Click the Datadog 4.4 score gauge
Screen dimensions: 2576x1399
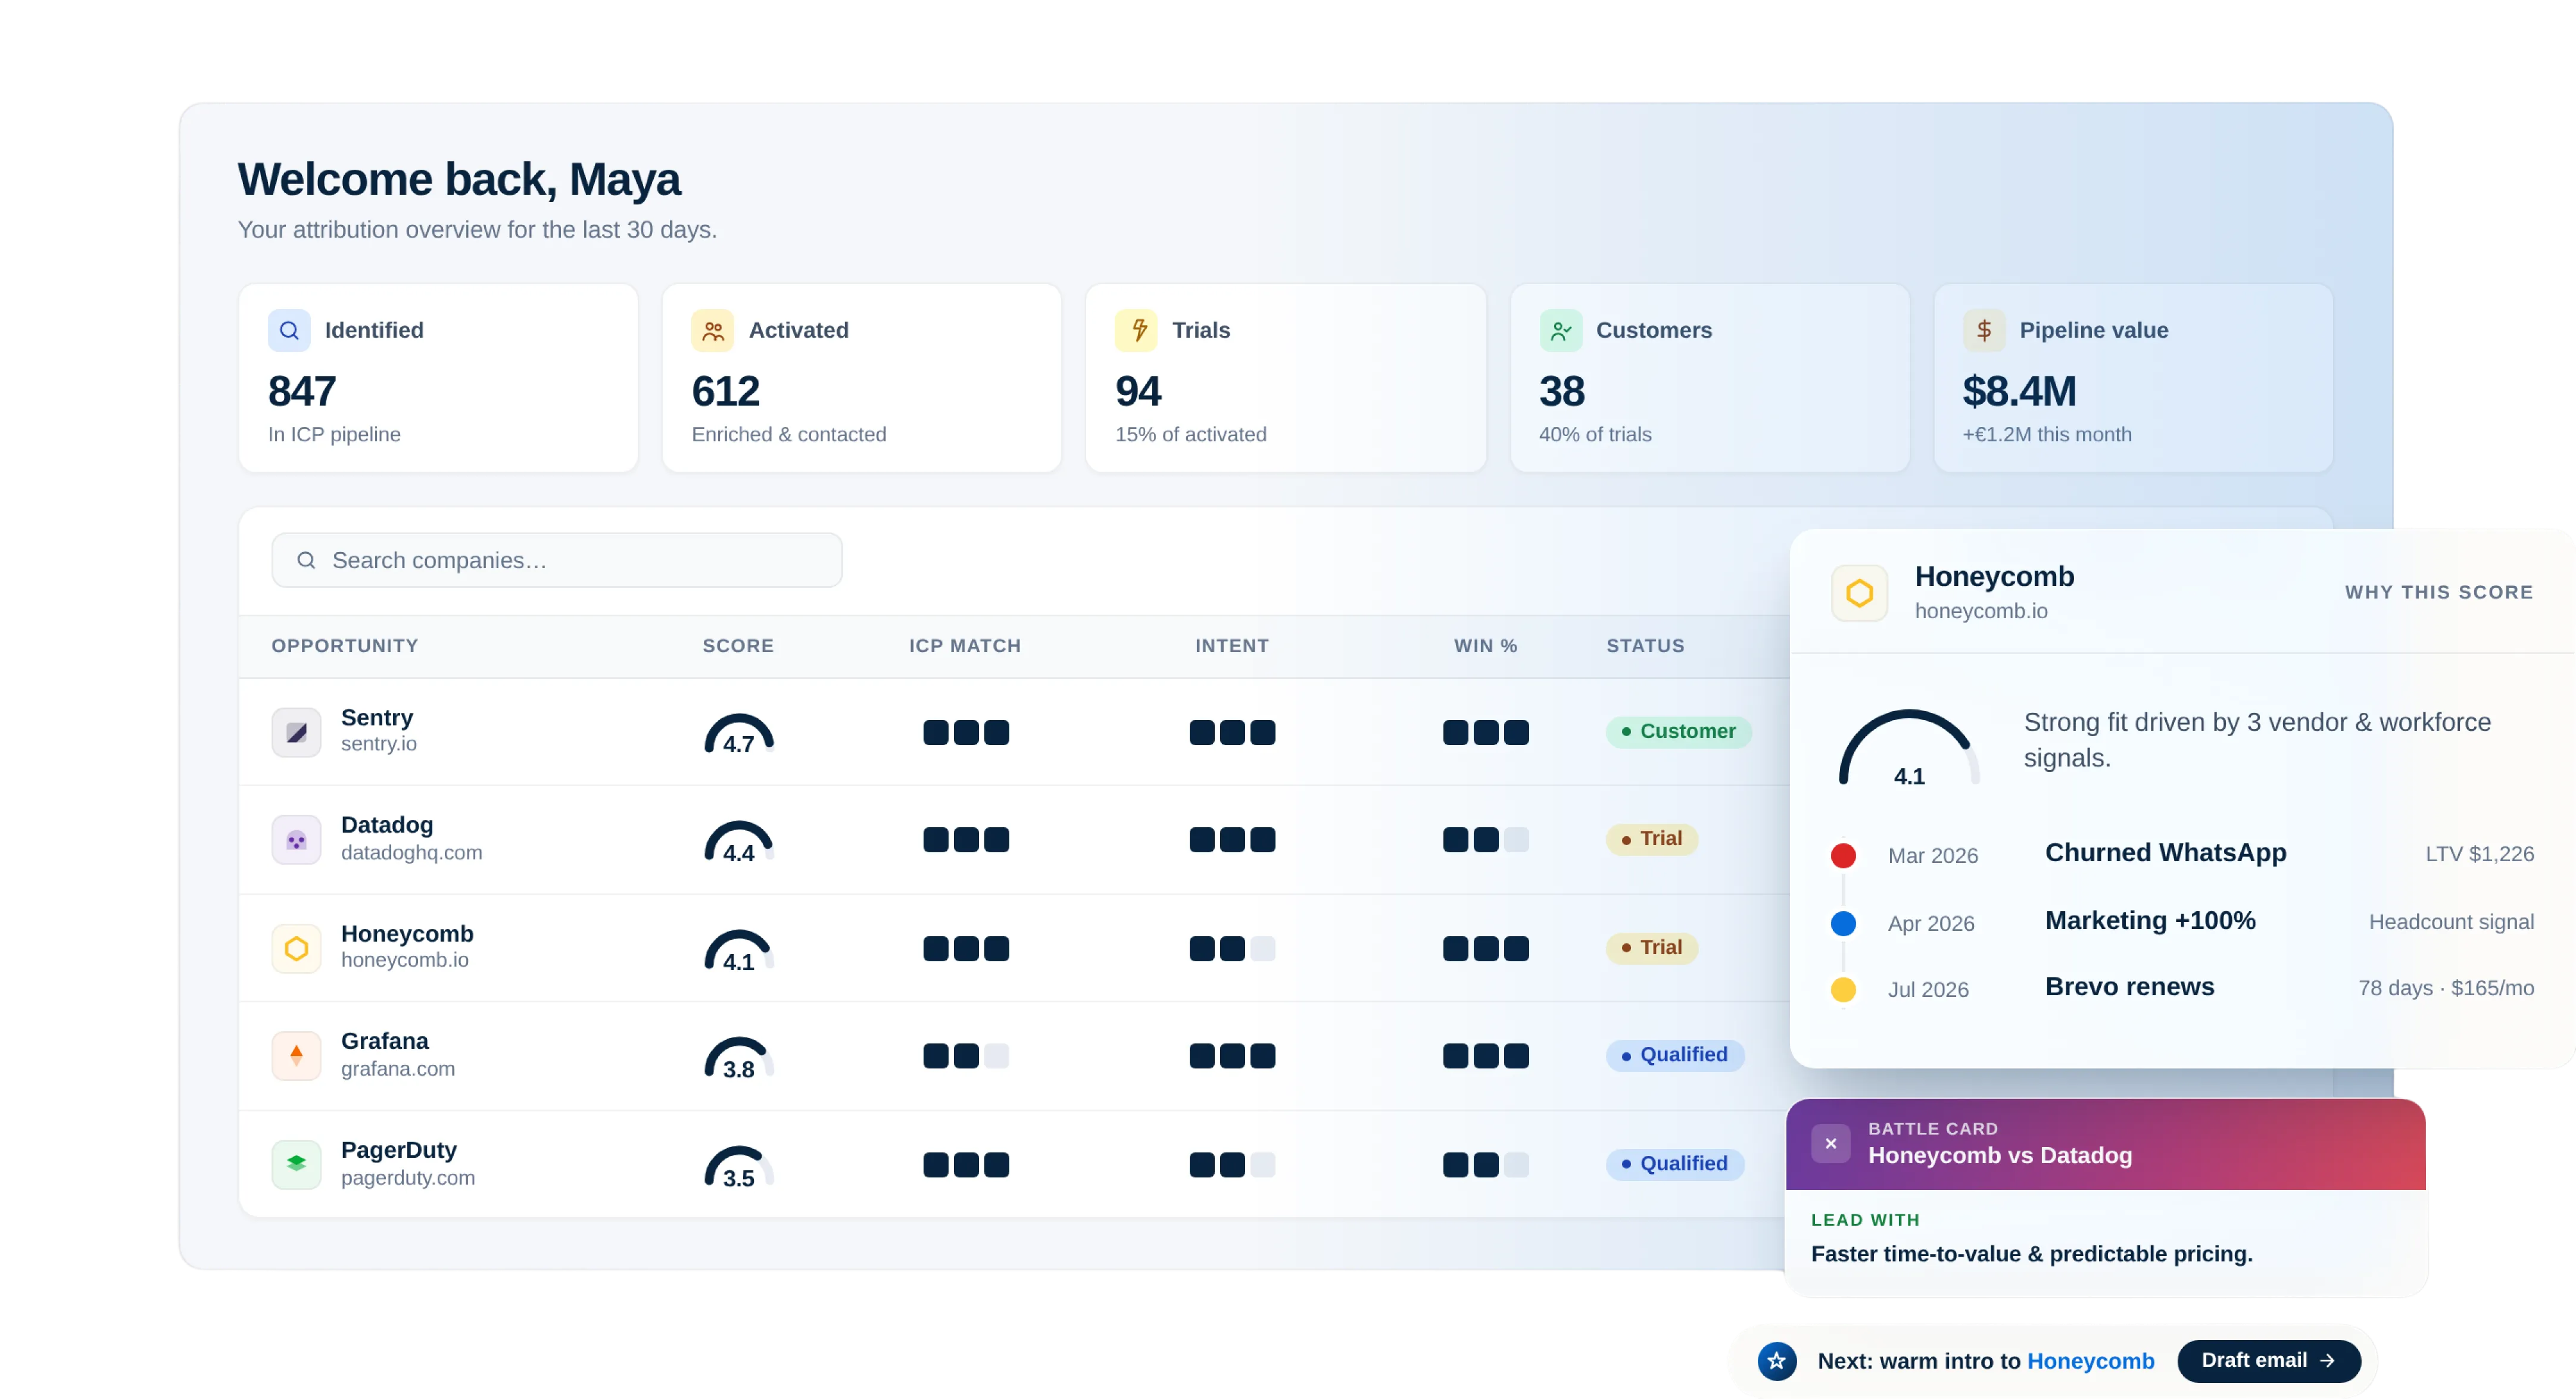(739, 842)
